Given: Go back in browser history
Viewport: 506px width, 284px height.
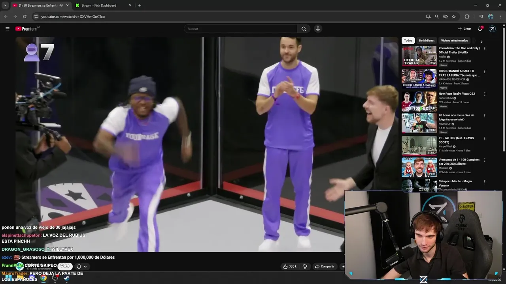Looking at the screenshot, I should tap(6, 17).
